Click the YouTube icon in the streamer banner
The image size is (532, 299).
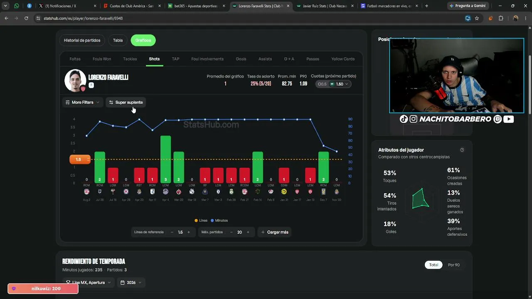point(508,119)
